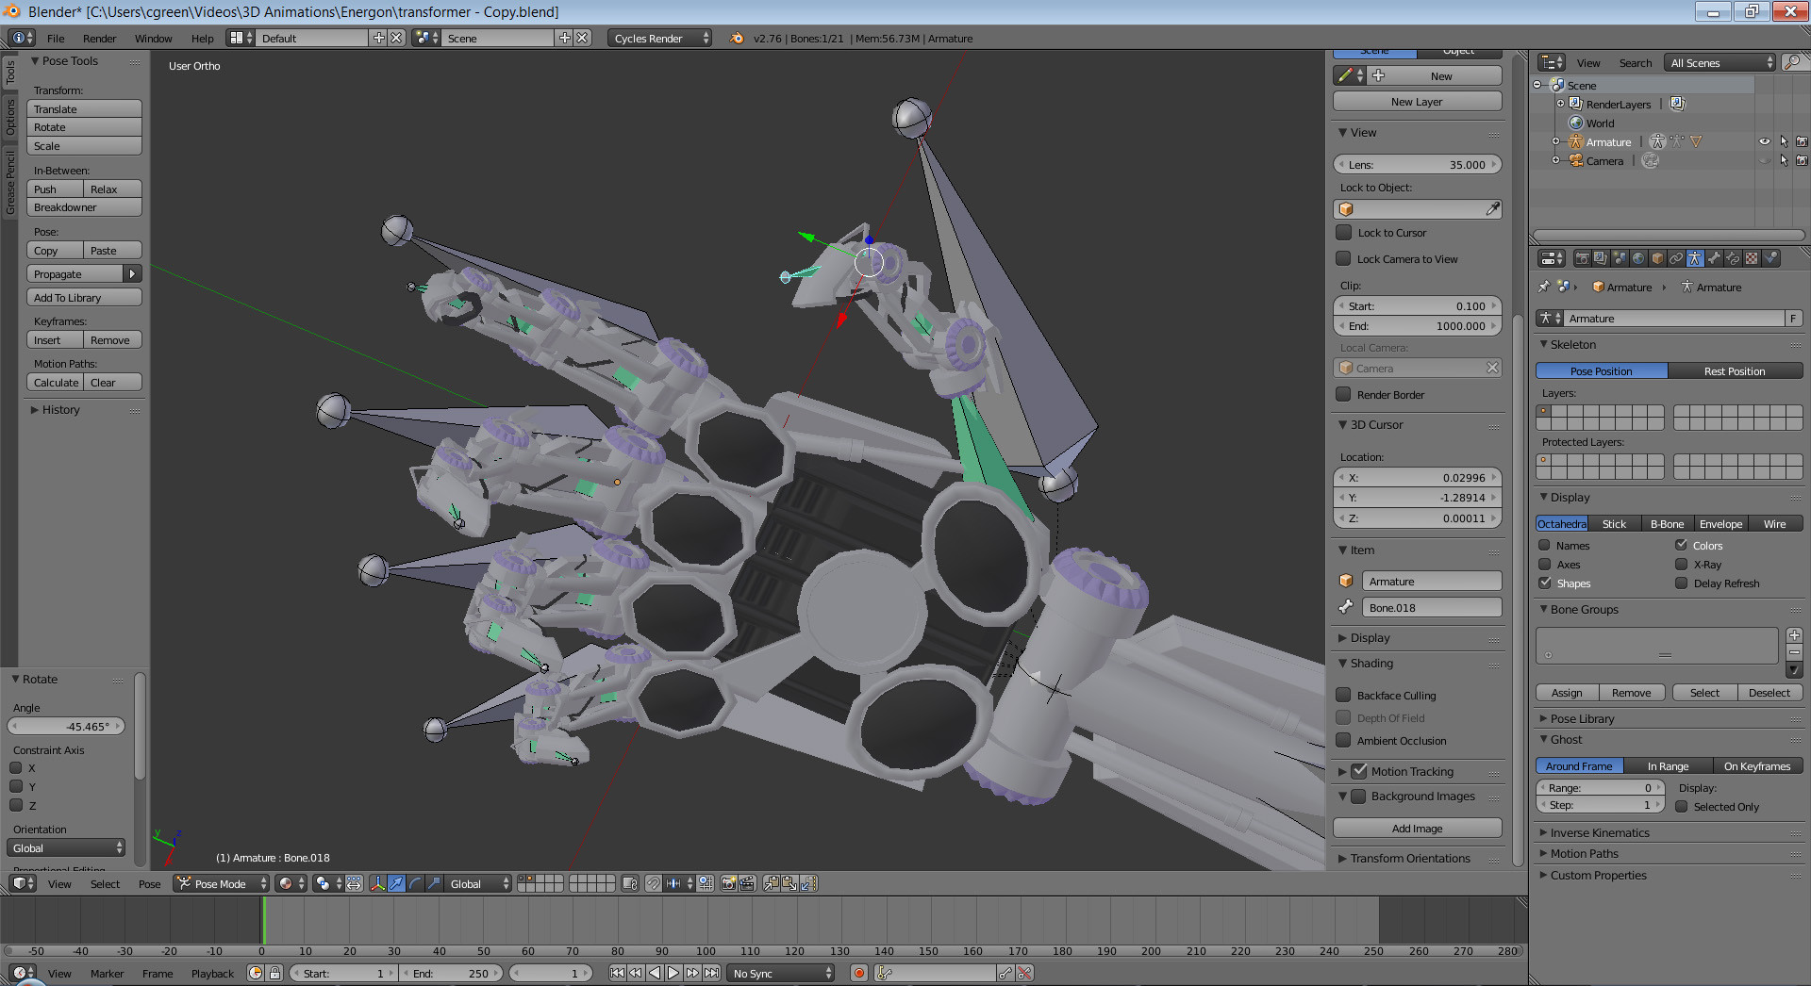This screenshot has width=1811, height=986.
Task: Open the Object Constraints tab (chain icon)
Action: click(1676, 258)
